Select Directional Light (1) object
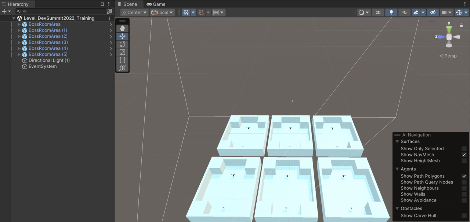 click(x=49, y=60)
